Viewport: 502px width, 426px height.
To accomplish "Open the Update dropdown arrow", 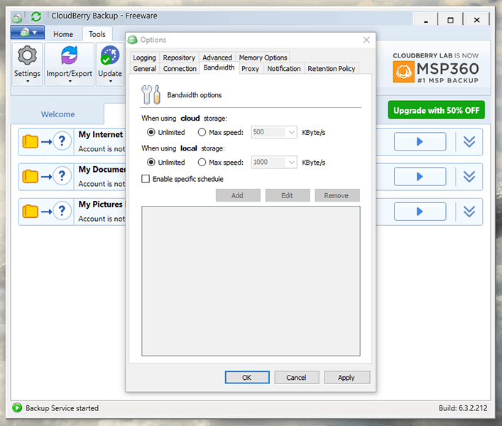I will tap(110, 82).
